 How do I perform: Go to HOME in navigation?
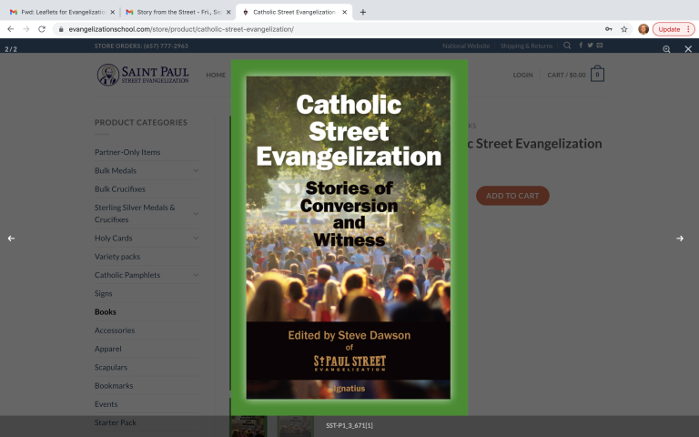216,75
